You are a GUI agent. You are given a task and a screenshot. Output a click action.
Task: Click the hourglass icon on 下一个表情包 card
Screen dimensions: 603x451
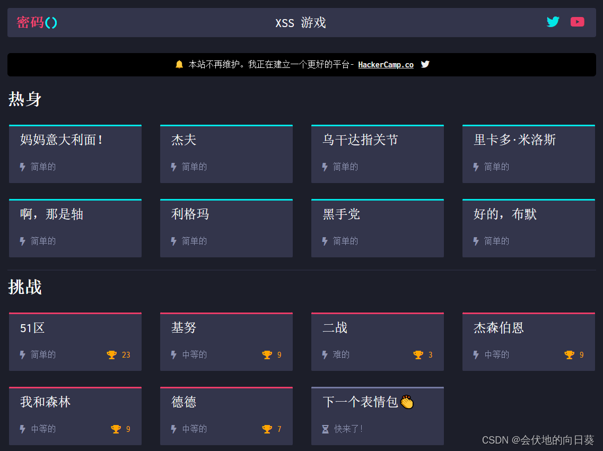tap(325, 429)
